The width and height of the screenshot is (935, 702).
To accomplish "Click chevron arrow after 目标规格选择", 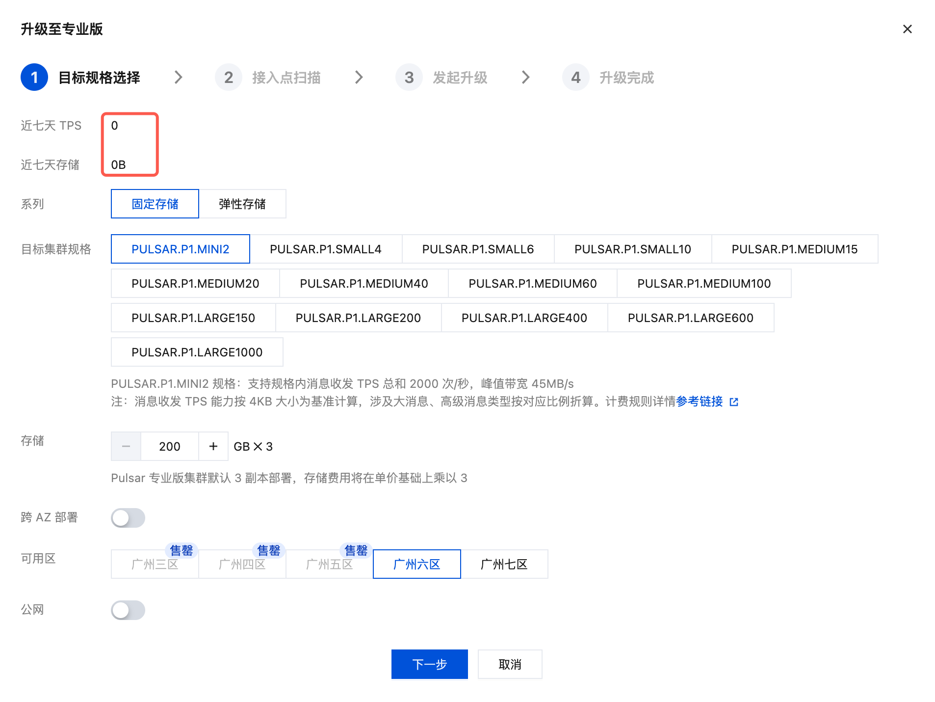I will click(179, 77).
